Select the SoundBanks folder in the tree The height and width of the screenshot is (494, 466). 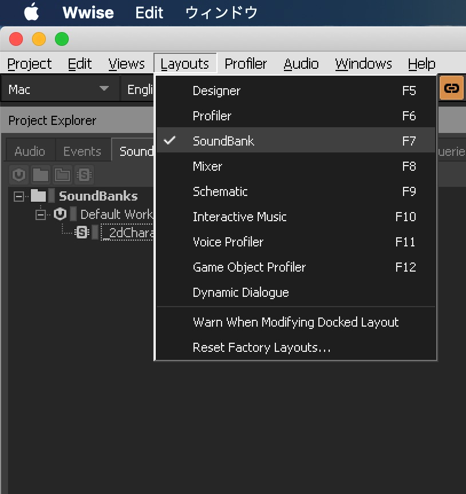click(98, 196)
